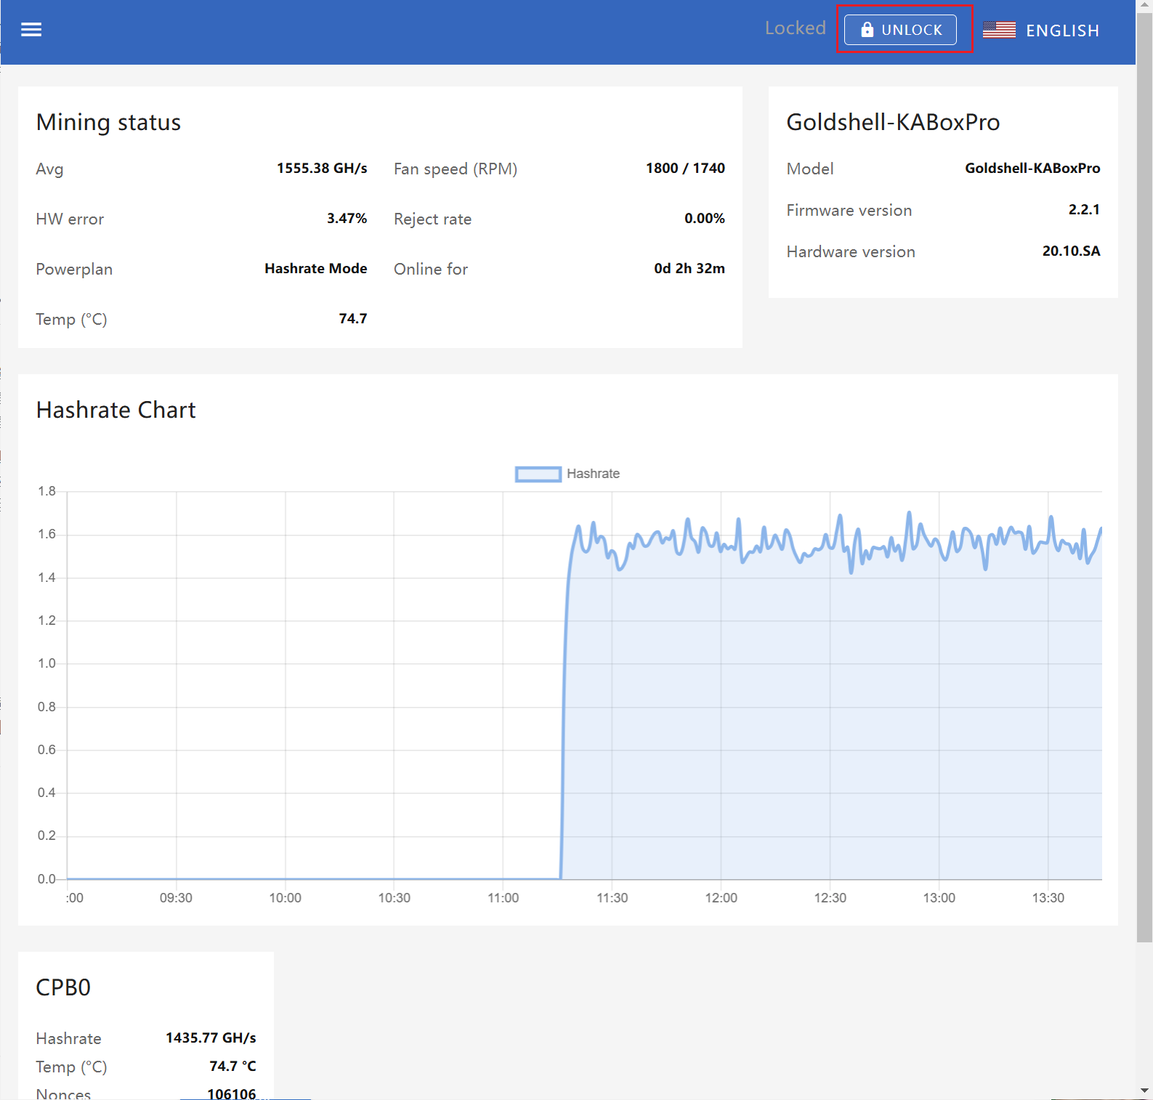Select the Firmware version 2.2.1
The image size is (1153, 1100).
click(x=1084, y=209)
